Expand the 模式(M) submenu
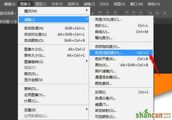The width and height of the screenshot is (172, 120). tap(54, 11)
